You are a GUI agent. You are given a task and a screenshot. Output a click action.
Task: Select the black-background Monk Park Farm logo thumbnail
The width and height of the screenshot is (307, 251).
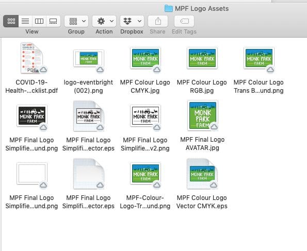(x=32, y=115)
